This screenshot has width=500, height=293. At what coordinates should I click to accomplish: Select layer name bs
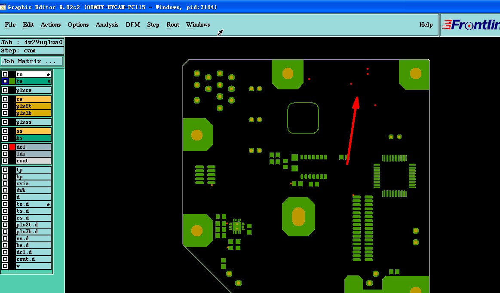[34, 138]
